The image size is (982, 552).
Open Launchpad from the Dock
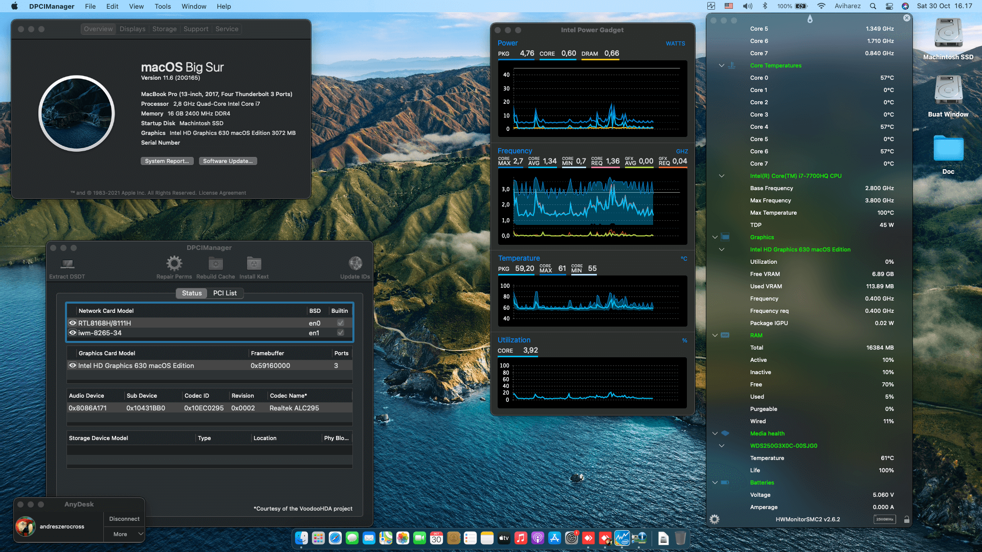click(318, 538)
